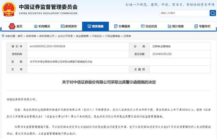Click the article heading 关于对中信证券股份有限公司…
The height and width of the screenshot is (139, 217).
pos(109,82)
